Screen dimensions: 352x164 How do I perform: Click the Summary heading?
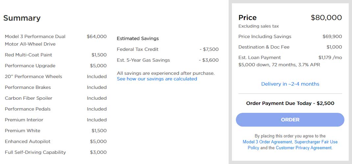(22, 18)
